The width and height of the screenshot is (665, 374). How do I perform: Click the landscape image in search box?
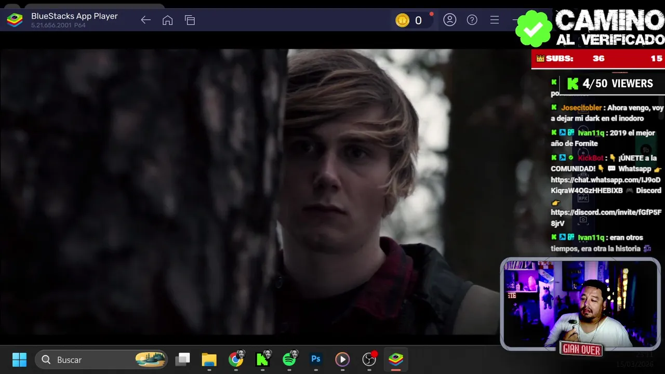150,359
